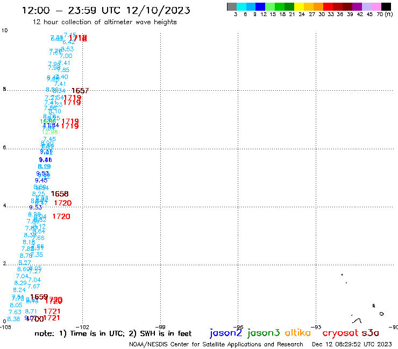Screen dimensions: 398x349
Task: Click the '-99' longitude axis label
Action: (x=160, y=327)
